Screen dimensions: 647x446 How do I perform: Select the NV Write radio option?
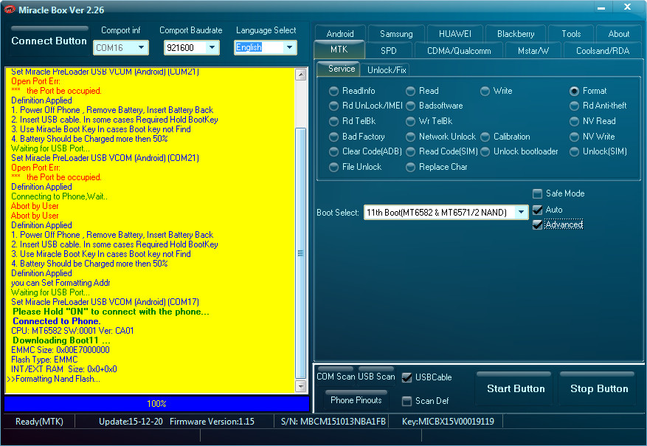pyautogui.click(x=592, y=137)
